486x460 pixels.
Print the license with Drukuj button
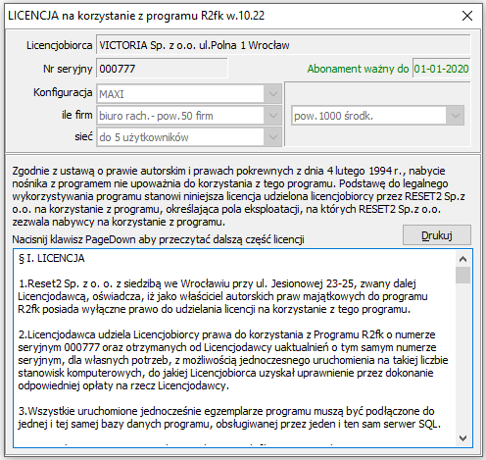point(437,235)
